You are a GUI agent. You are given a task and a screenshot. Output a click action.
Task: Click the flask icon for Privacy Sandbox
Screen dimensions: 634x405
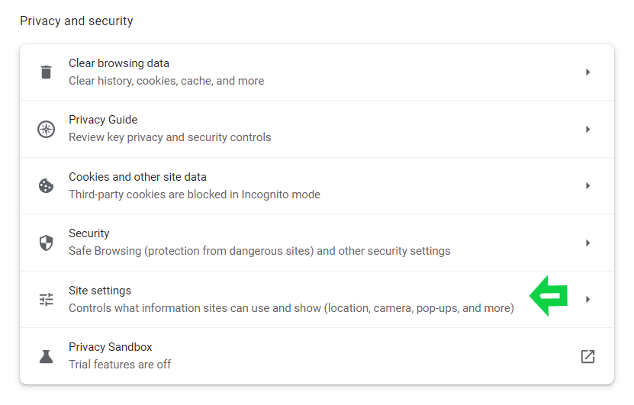pos(47,356)
